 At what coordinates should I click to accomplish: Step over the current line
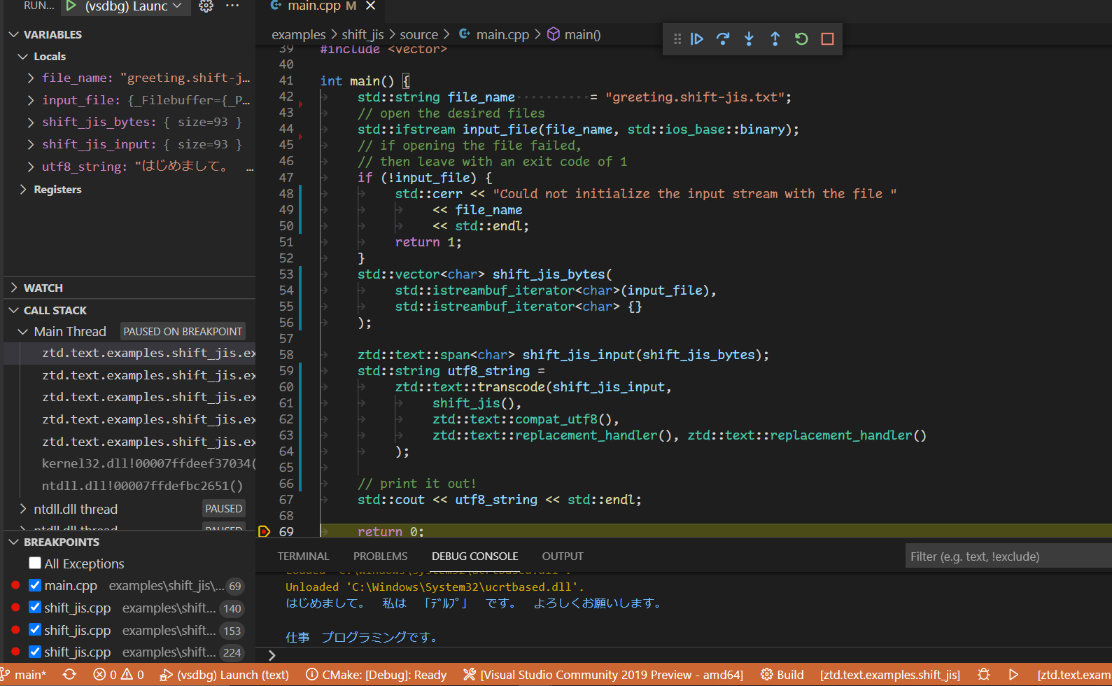[x=723, y=39]
